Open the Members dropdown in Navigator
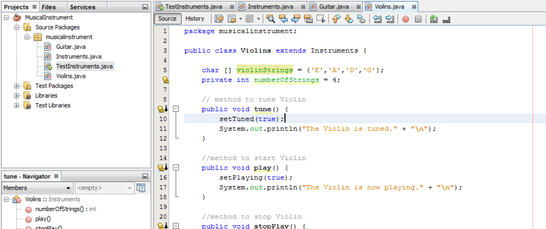Viewport: 546px width, 229px height. tap(37, 188)
